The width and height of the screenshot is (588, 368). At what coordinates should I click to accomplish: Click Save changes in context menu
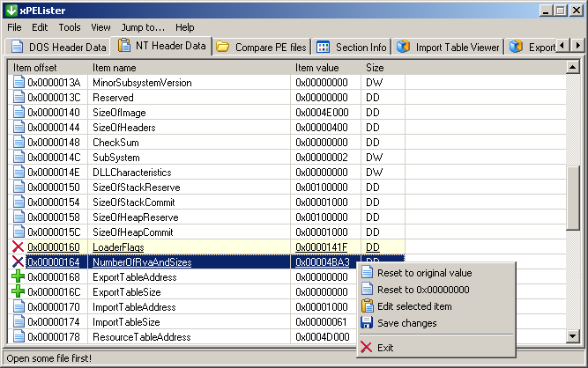tap(406, 323)
